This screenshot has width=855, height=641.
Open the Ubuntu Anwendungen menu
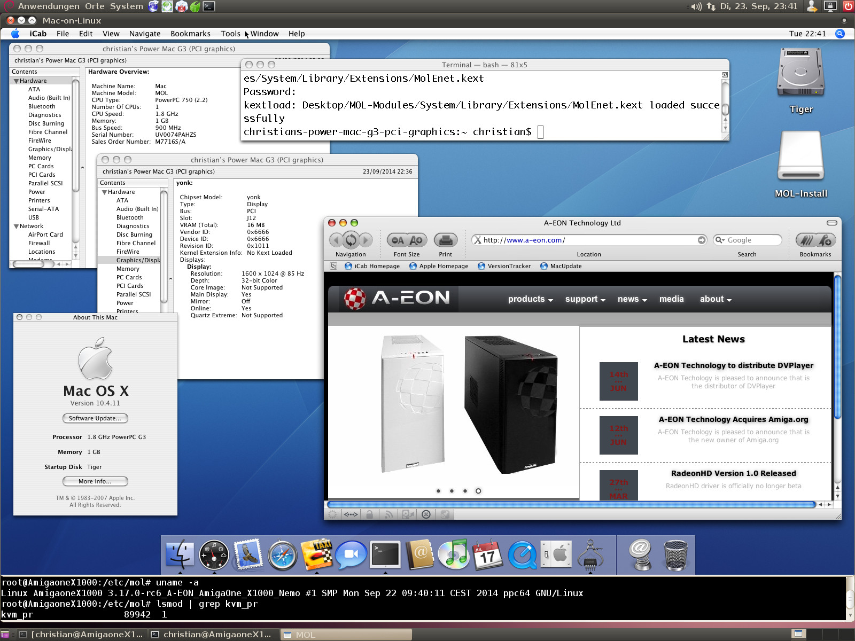49,6
